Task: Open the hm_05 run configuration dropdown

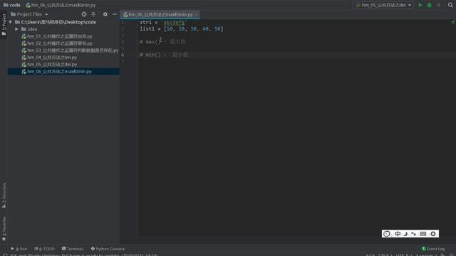Action: [x=383, y=5]
